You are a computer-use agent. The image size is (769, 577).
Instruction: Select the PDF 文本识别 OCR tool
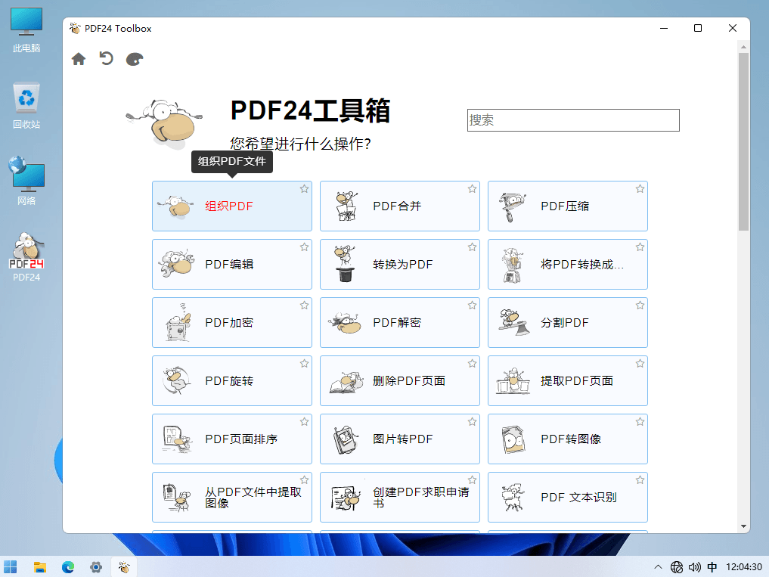pos(567,497)
